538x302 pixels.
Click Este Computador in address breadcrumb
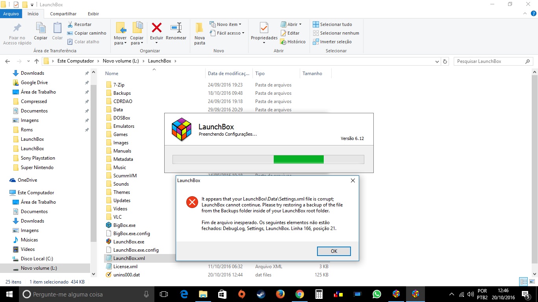[76, 61]
